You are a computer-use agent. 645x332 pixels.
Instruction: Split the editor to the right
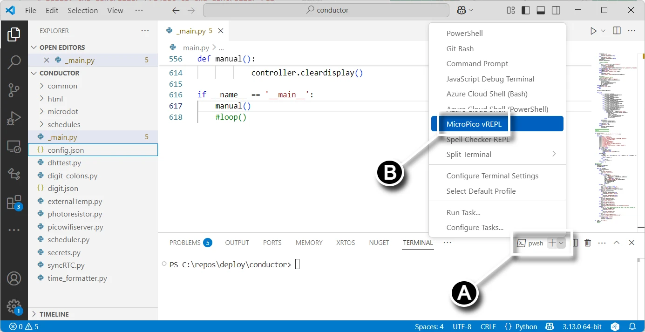click(617, 31)
